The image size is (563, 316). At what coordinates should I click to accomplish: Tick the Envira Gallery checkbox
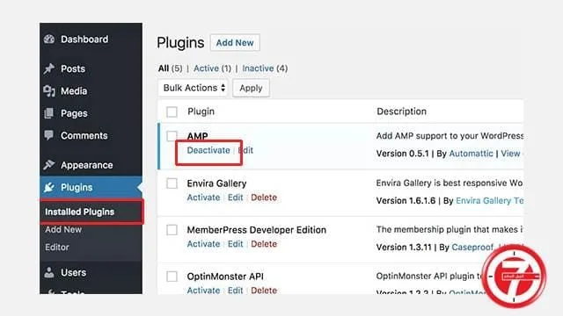(172, 183)
